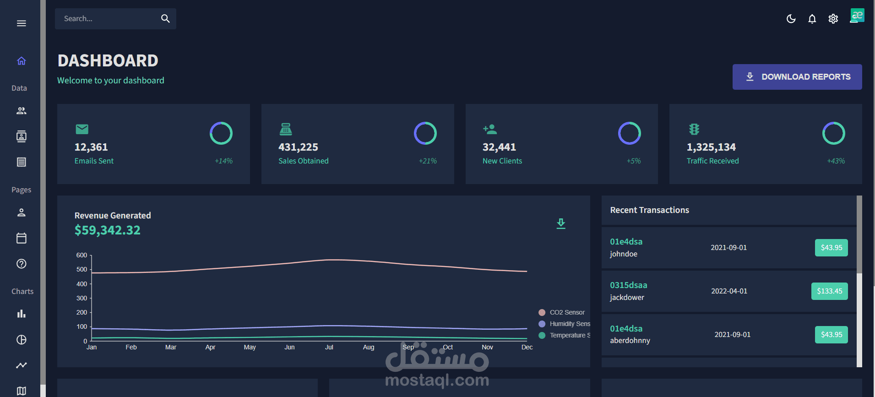Click the Sales Obtained progress ring
This screenshot has height=397, width=875.
(425, 133)
